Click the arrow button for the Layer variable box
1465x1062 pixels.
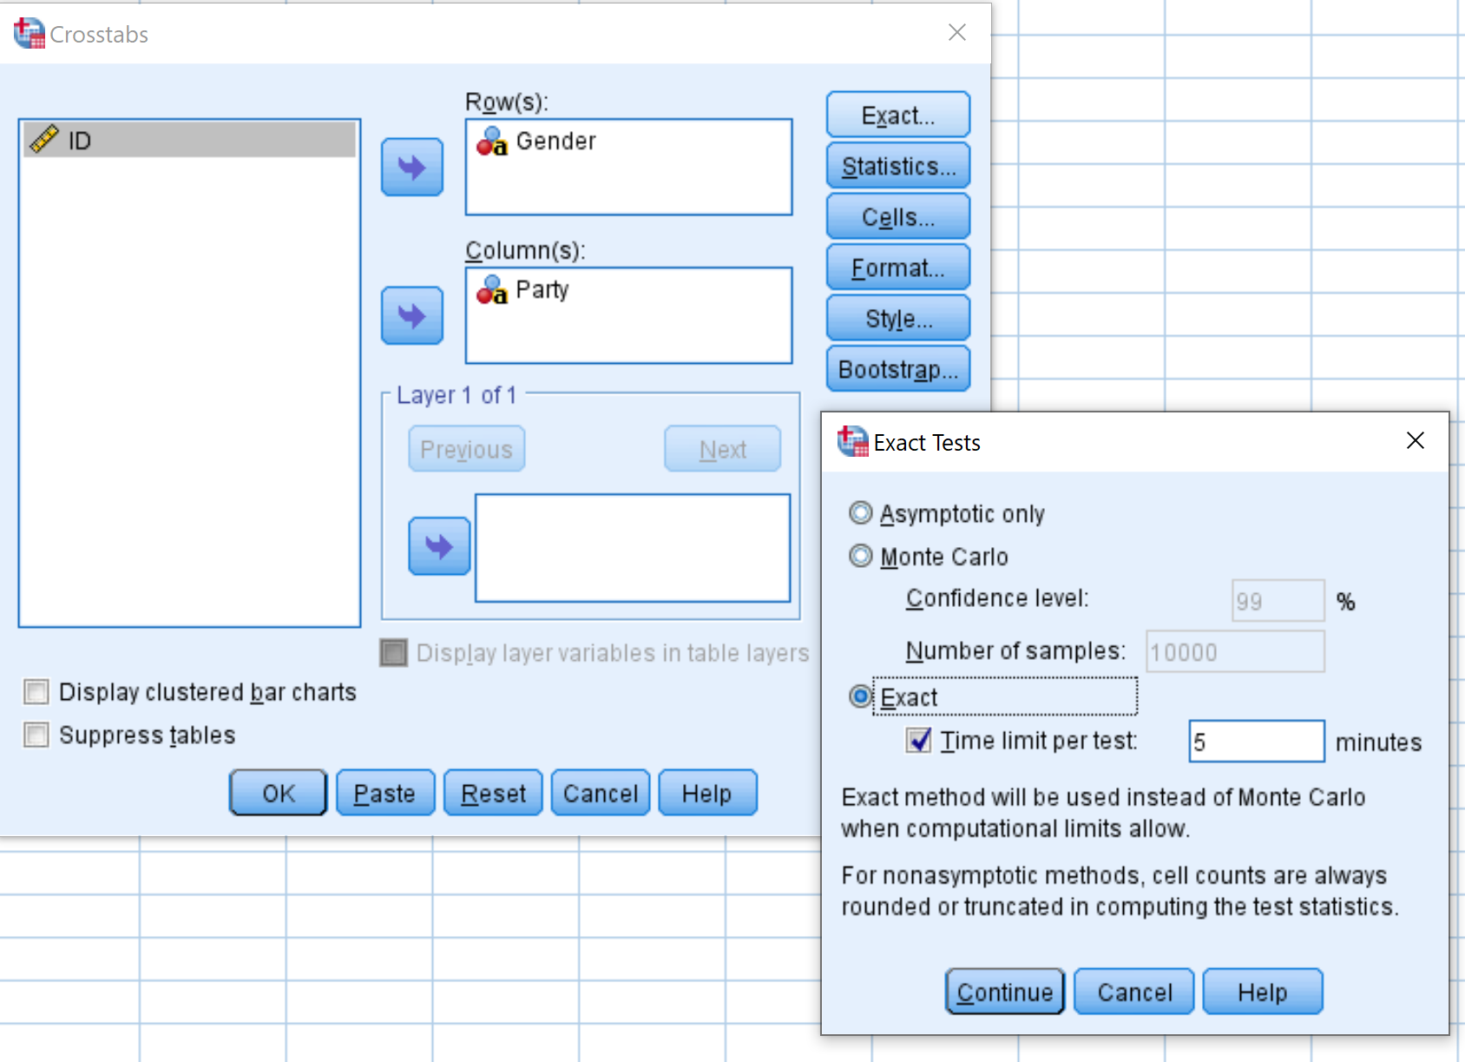[439, 546]
